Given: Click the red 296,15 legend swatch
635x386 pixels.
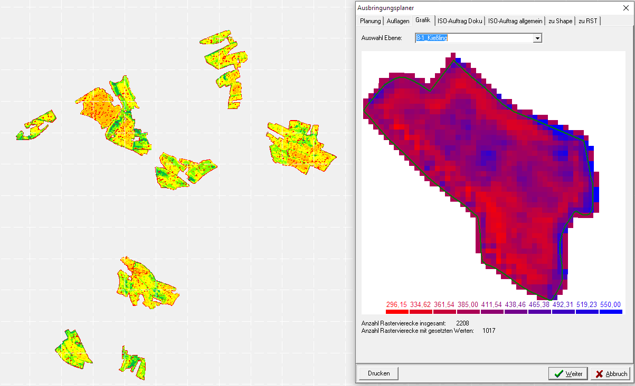Looking at the screenshot, I should click(x=397, y=312).
